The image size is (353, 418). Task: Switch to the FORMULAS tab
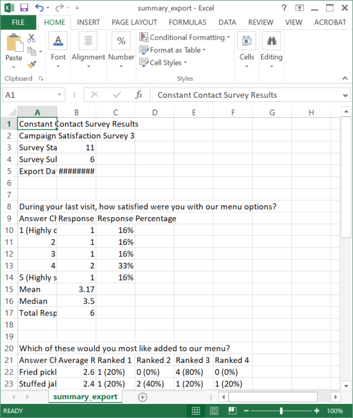pyautogui.click(x=188, y=23)
